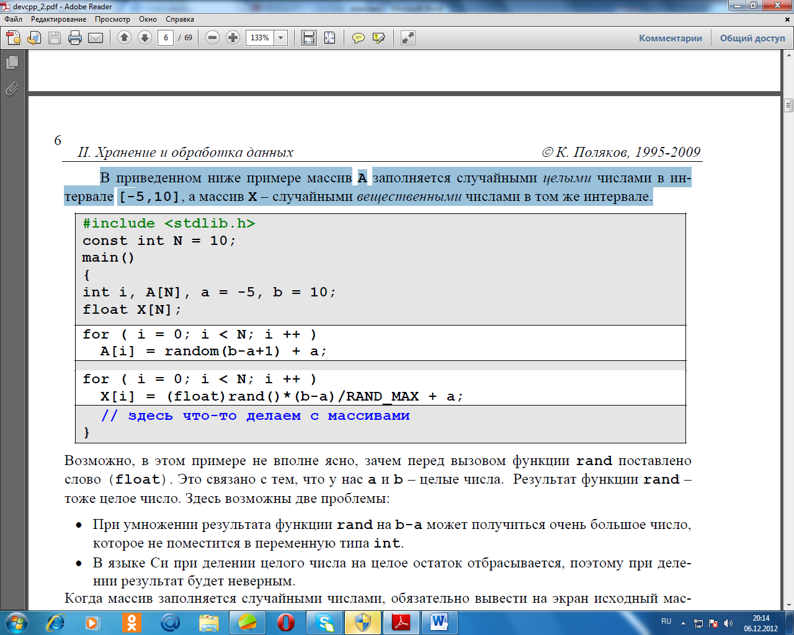Select the highlight text tool
The image size is (794, 635).
[378, 38]
